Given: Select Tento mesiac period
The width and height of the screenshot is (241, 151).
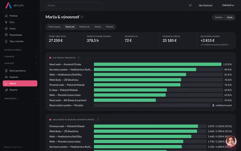Looking at the screenshot, I should [55, 27].
